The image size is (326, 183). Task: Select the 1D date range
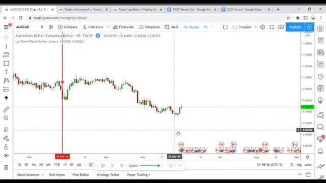(x=19, y=165)
